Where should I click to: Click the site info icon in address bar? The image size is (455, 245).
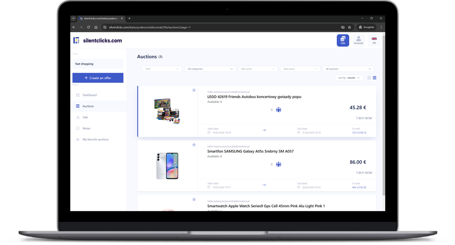point(105,27)
